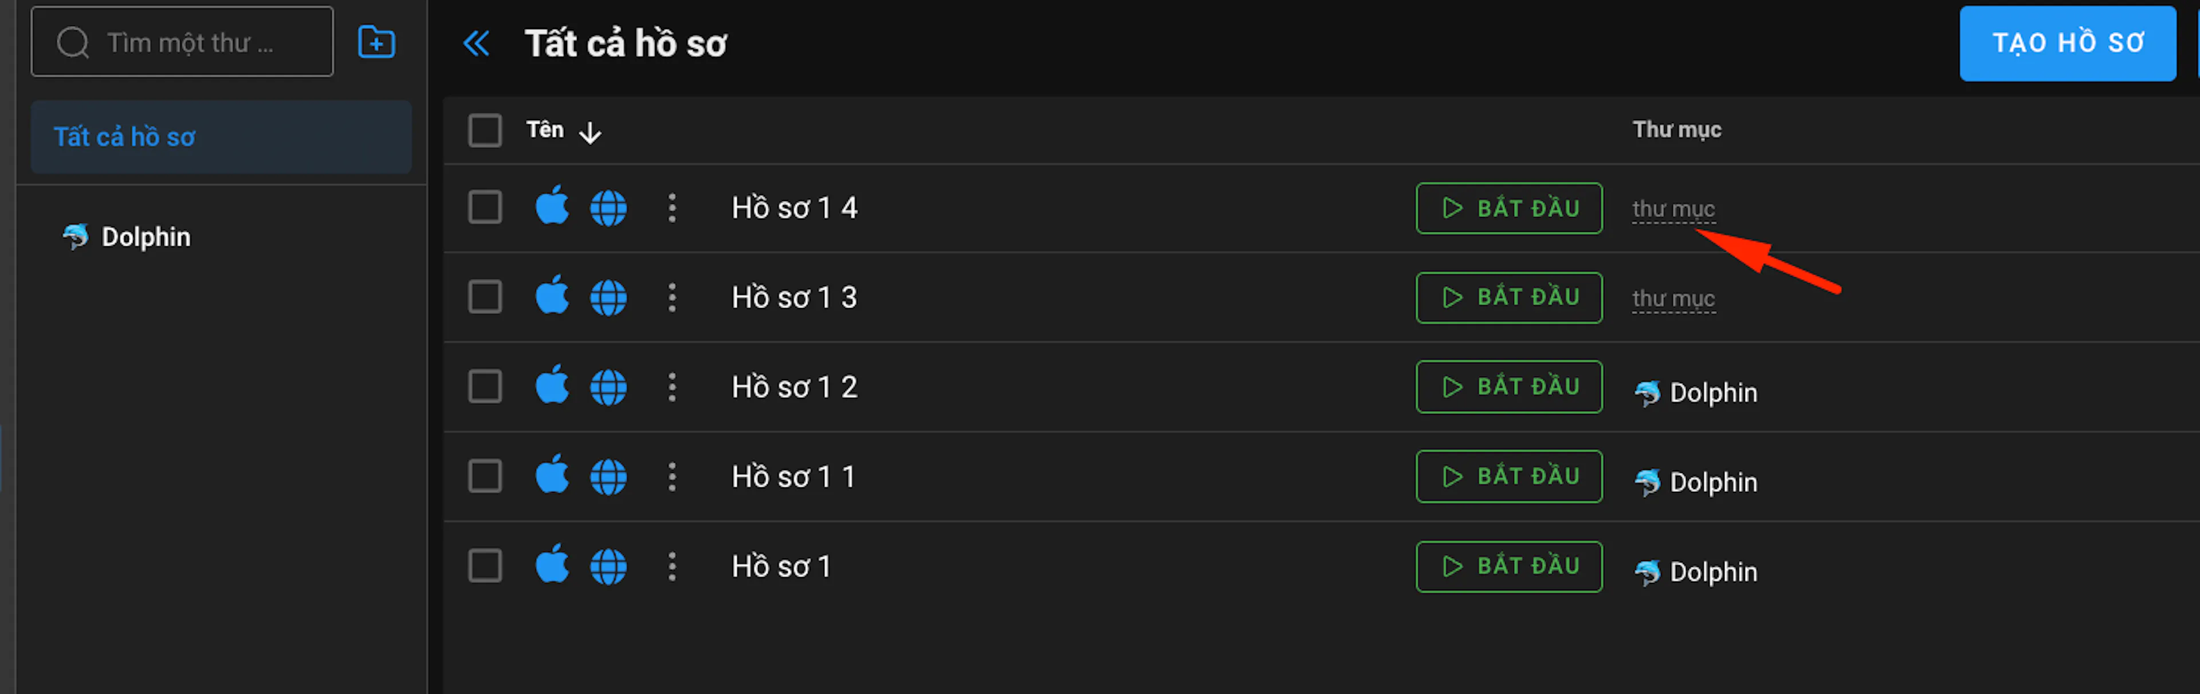
Task: Click the globe icon in Hồ sơ 1 1 row
Action: tap(608, 477)
